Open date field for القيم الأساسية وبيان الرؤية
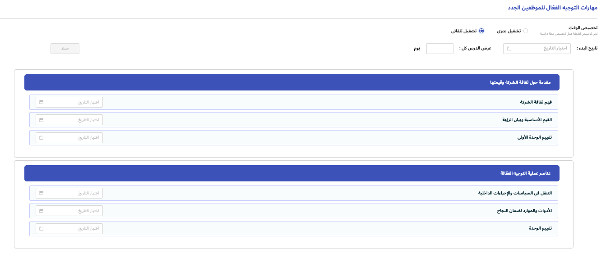 [72, 120]
